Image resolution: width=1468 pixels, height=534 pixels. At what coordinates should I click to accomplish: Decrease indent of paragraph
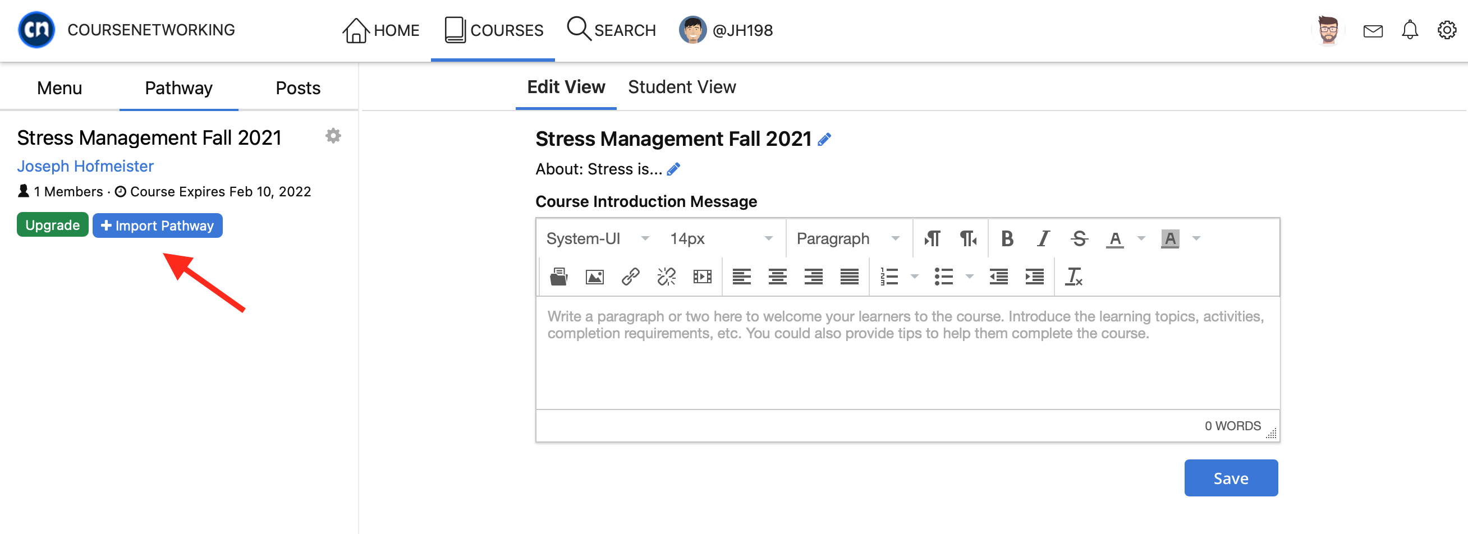998,277
